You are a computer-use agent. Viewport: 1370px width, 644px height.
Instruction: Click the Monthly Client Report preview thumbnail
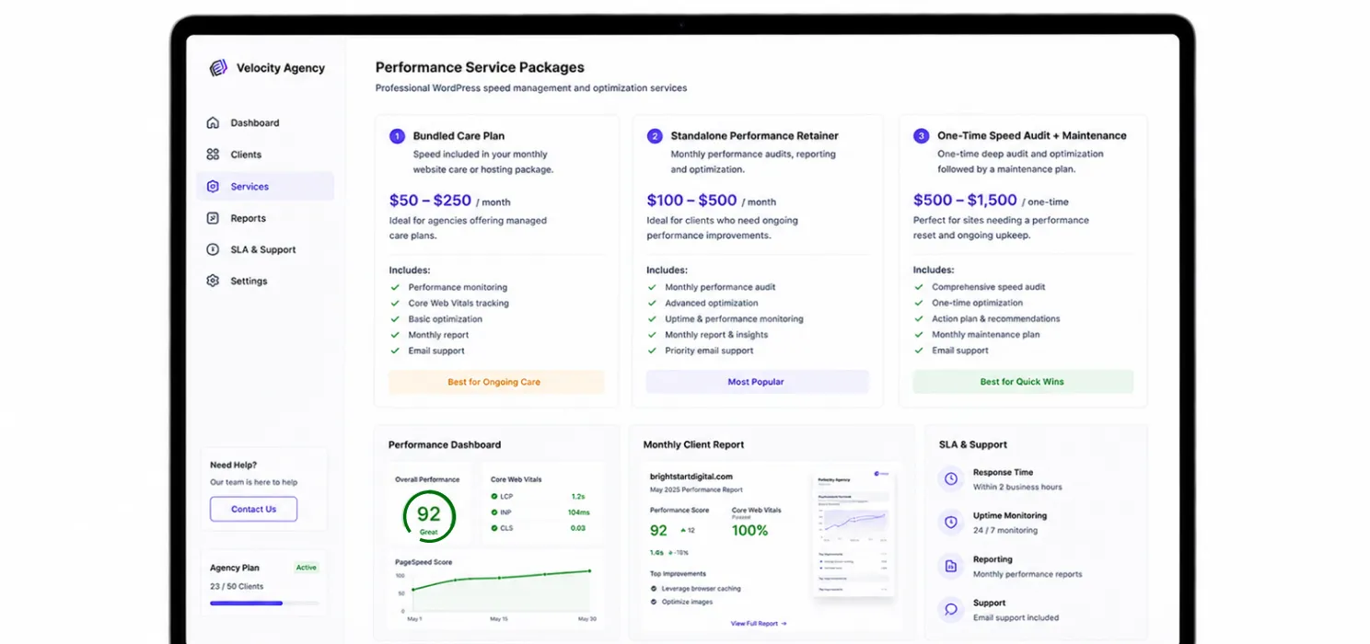coord(853,535)
